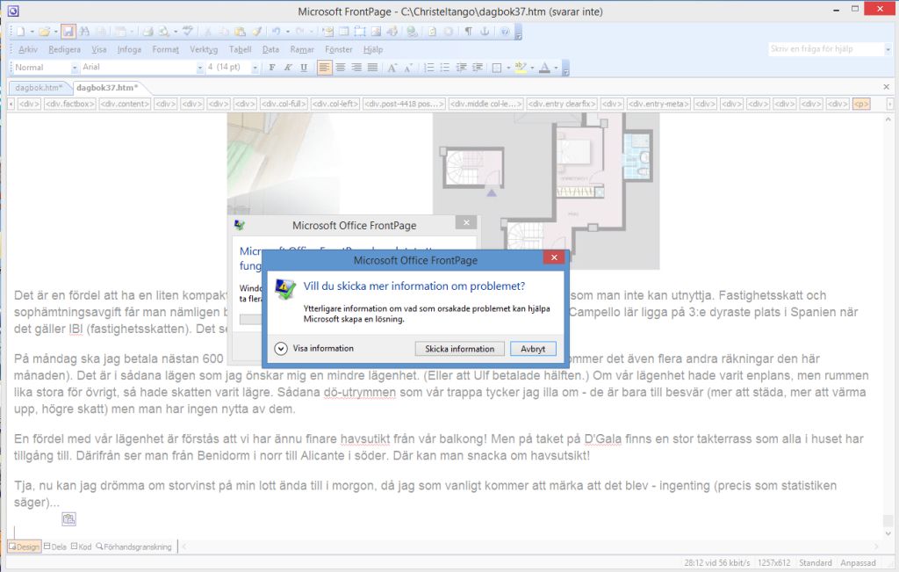899x572 pixels.
Task: Toggle italic with the K button
Action: (288, 67)
